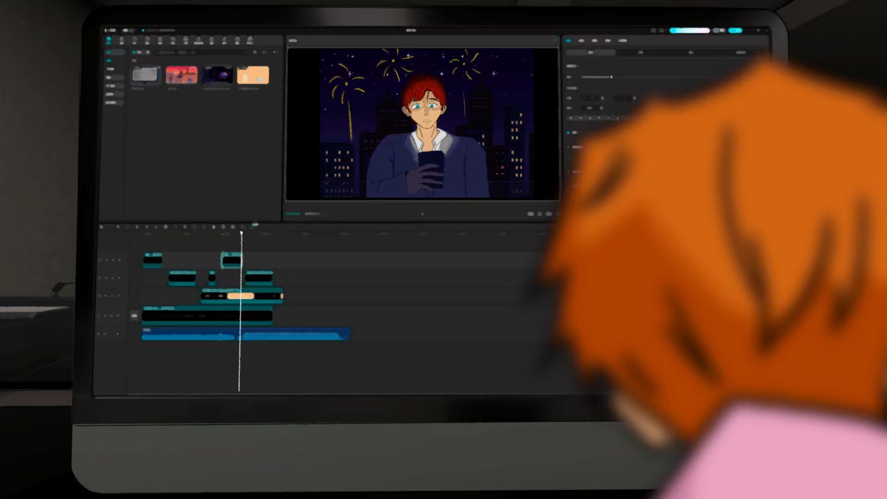Click the small cyan Export button at top right

[x=735, y=31]
